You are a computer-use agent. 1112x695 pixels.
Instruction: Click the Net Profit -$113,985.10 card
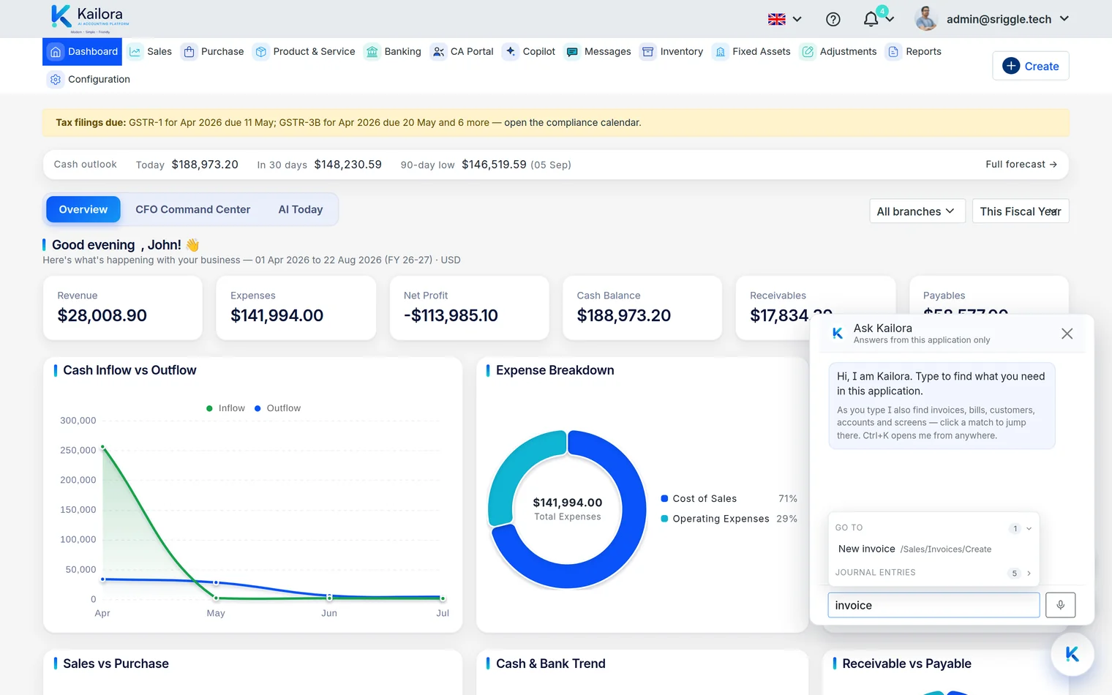click(469, 308)
